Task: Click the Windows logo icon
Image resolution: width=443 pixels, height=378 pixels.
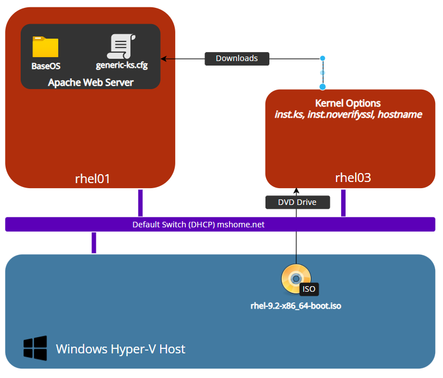Action: point(35,348)
